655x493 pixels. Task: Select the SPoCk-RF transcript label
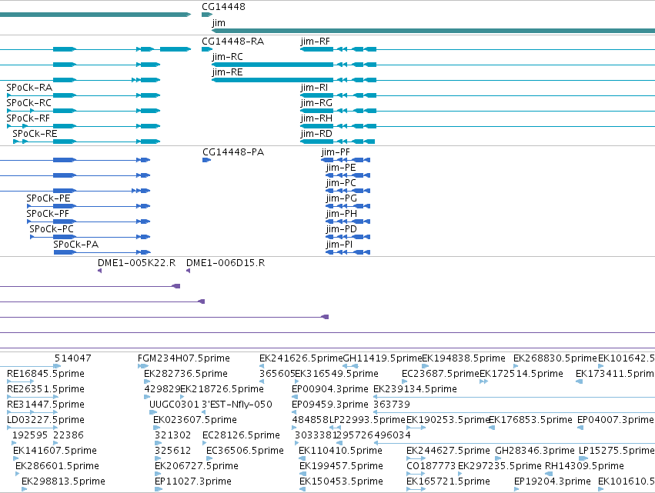tap(28, 118)
